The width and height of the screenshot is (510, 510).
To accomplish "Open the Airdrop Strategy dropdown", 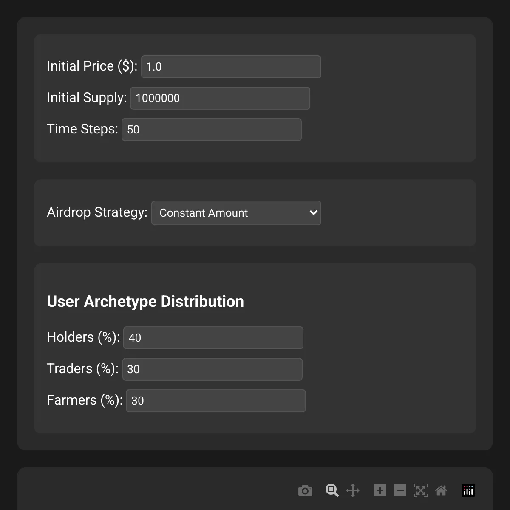I will tap(236, 212).
